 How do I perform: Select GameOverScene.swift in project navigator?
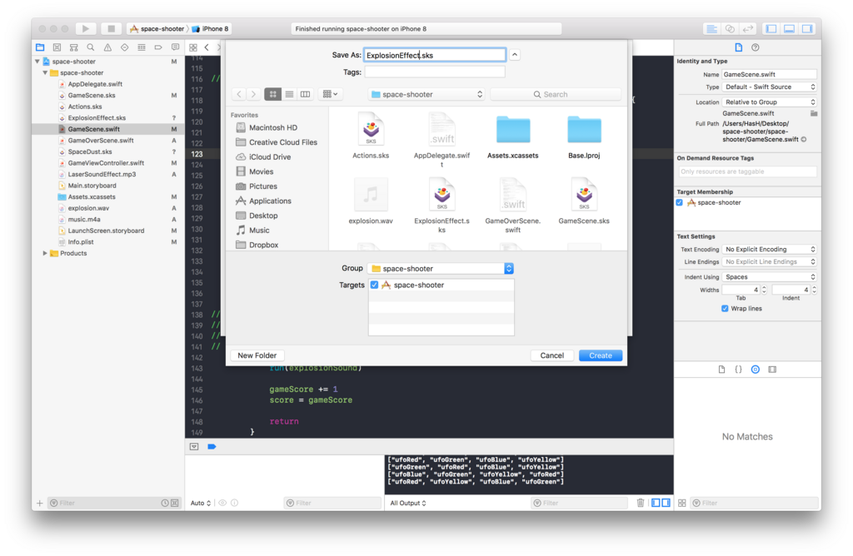coord(101,140)
